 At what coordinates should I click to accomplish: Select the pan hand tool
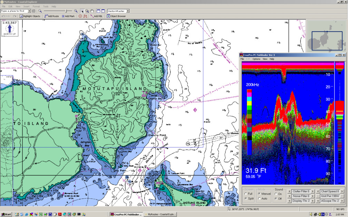[x=92, y=11]
